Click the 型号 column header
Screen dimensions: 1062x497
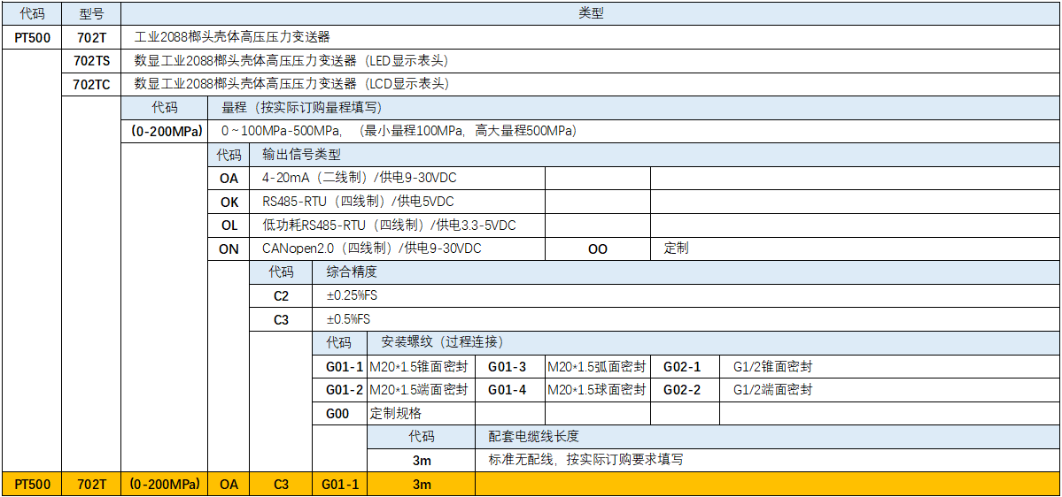coord(91,13)
